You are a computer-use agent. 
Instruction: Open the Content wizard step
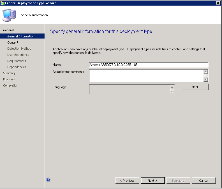click(13, 42)
